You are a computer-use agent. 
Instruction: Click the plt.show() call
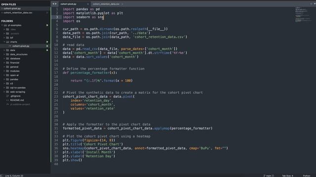click(x=73, y=160)
